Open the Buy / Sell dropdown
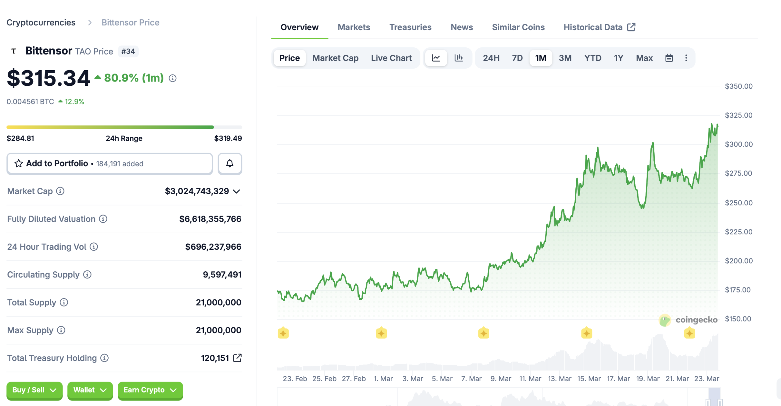This screenshot has width=781, height=406. click(x=34, y=390)
